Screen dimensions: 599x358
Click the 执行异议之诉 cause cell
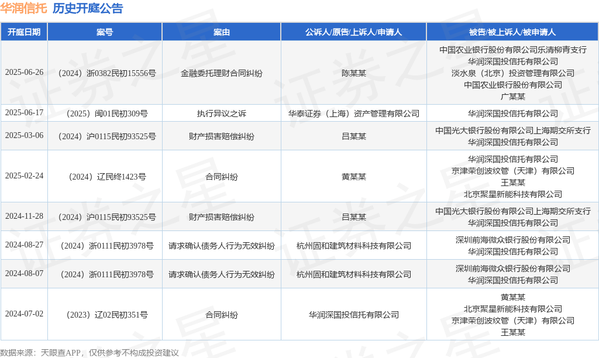222,113
